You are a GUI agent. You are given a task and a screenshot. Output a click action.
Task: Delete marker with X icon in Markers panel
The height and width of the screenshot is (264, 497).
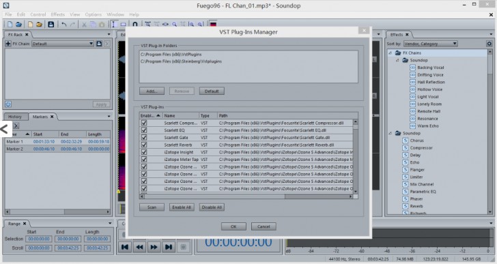coord(16,126)
